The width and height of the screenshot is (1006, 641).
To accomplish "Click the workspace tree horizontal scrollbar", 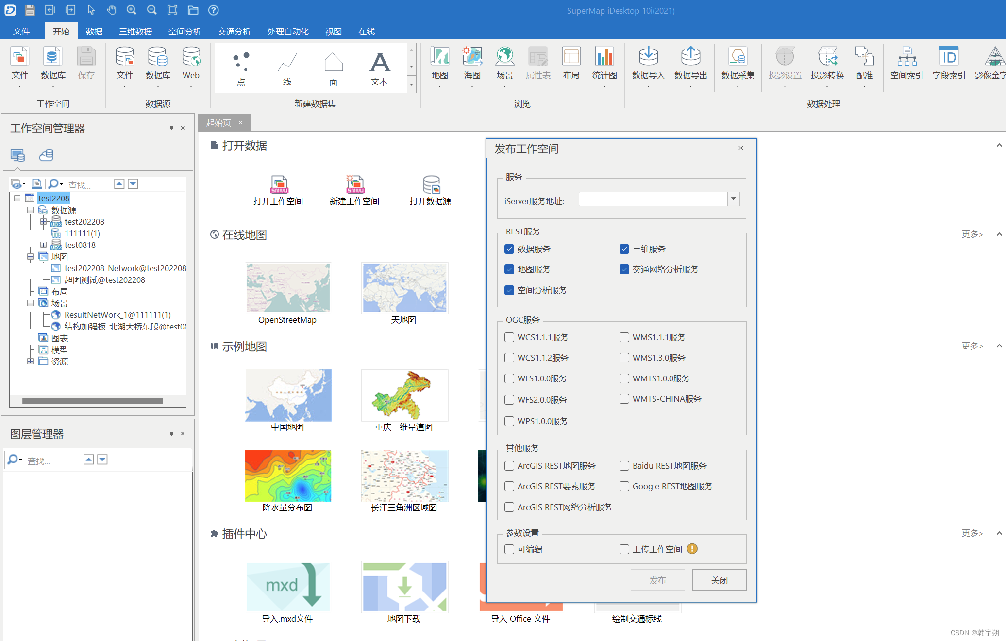I will pos(92,401).
